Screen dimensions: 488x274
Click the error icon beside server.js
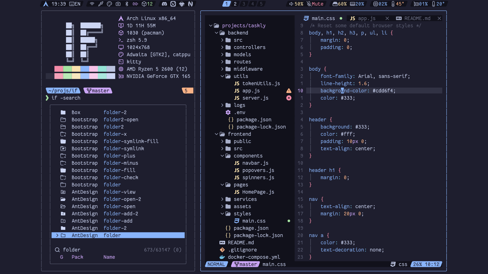[289, 98]
